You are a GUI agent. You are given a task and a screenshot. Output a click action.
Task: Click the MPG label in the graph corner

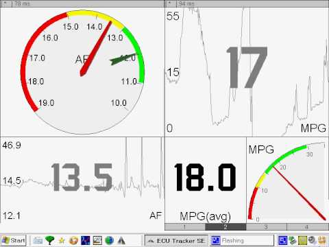point(313,128)
